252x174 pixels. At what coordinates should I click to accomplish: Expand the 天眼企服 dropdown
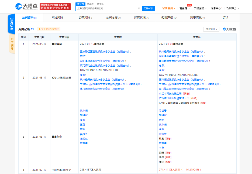200,8
